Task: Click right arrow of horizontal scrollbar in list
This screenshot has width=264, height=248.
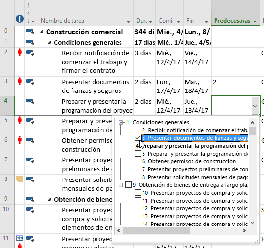Action: (x=244, y=230)
